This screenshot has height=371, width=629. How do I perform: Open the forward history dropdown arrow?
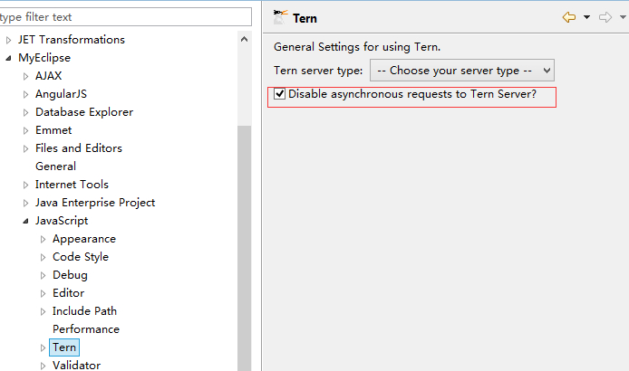point(621,17)
